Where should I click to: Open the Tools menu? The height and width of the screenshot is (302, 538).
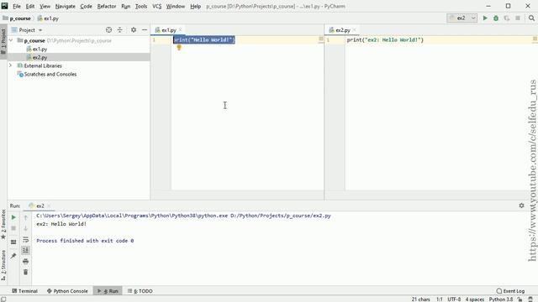coord(141,6)
